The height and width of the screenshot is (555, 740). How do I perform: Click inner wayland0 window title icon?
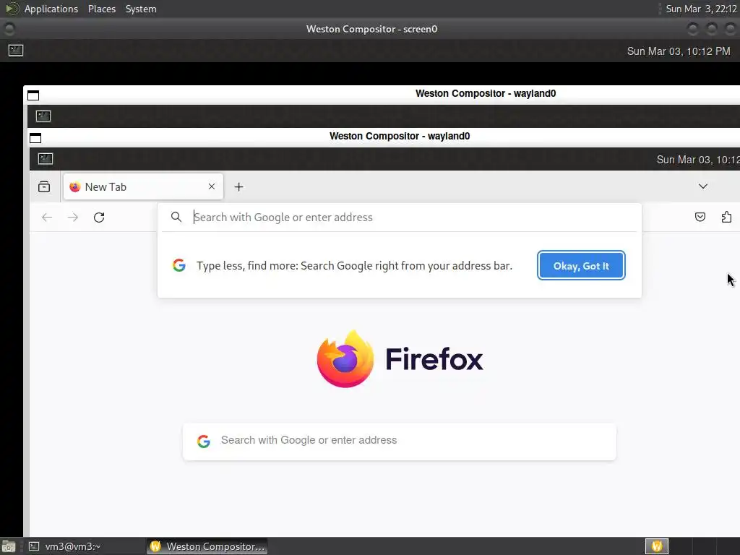coord(35,138)
